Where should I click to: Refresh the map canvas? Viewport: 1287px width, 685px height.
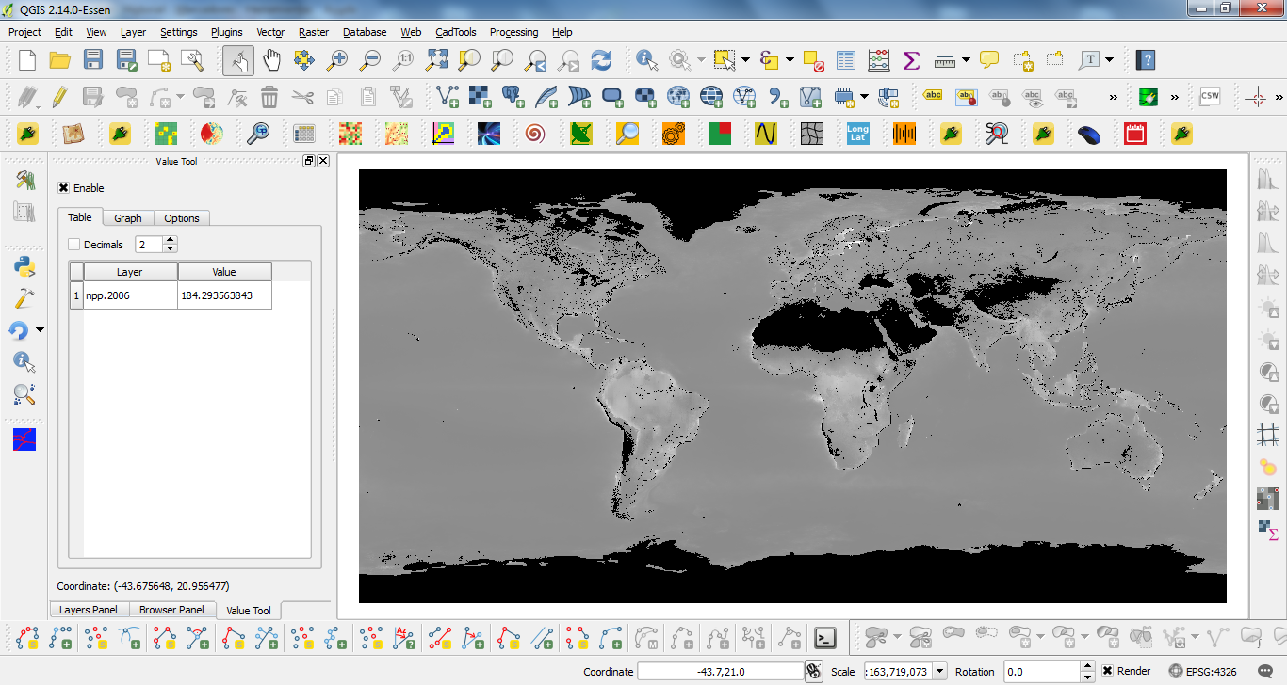click(x=600, y=60)
